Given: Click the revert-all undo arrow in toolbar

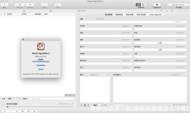Looking at the screenshot, I should pyautogui.click(x=30, y=5).
